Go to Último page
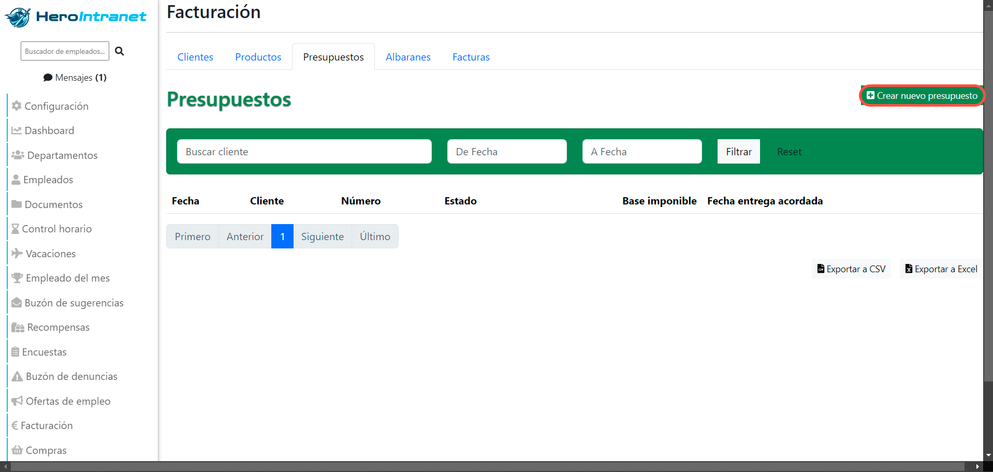The height and width of the screenshot is (472, 993). 375,237
